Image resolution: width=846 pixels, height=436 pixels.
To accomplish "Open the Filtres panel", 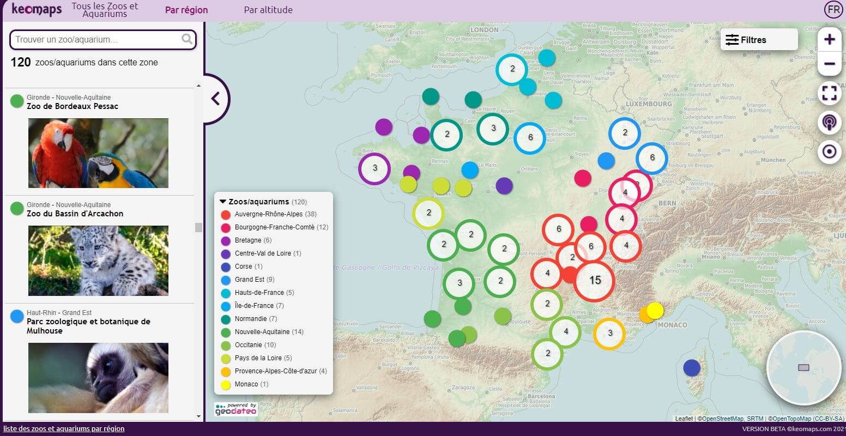I will (759, 40).
